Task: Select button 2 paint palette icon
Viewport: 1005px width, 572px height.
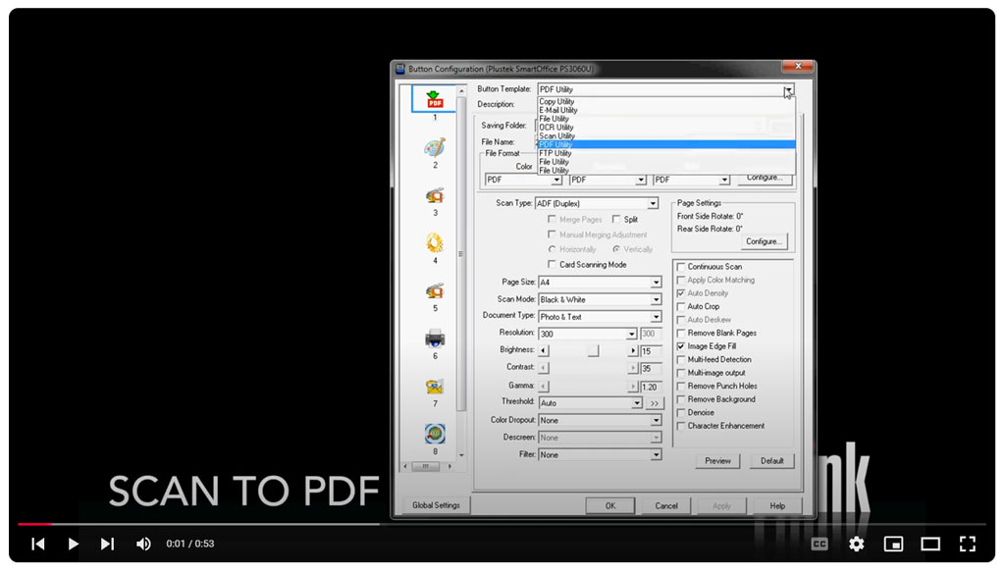Action: pyautogui.click(x=435, y=147)
